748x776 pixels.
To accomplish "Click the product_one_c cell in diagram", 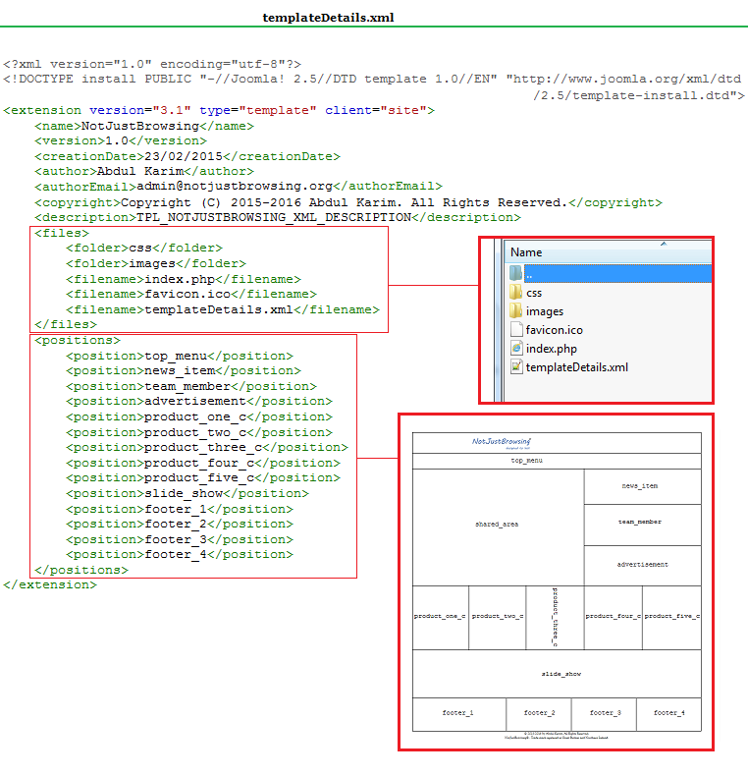I will coord(440,617).
